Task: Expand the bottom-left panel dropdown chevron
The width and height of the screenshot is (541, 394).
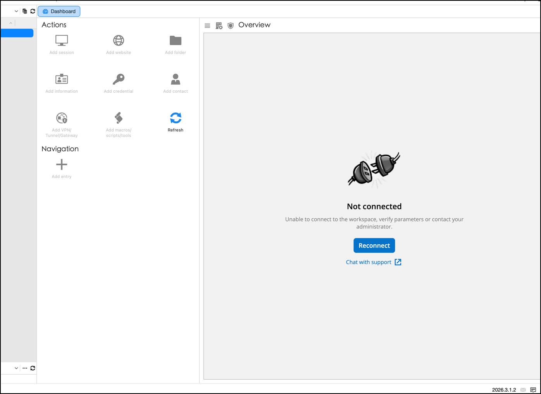Action: coord(16,368)
